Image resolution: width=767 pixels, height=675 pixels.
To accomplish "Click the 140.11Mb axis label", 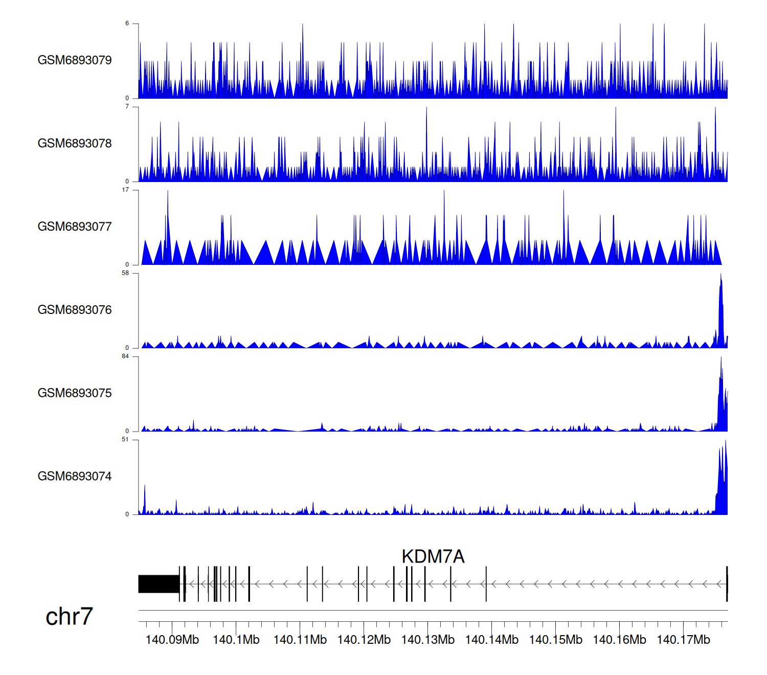I will tap(300, 640).
